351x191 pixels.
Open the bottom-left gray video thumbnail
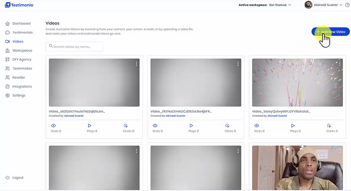94,168
